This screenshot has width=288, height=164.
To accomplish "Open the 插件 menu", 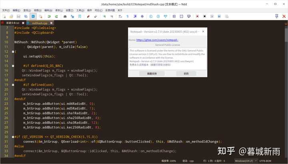I will [90, 10].
